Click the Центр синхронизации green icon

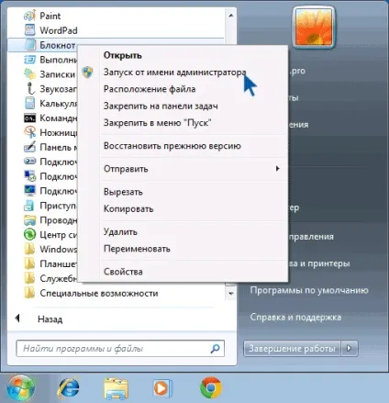pos(29,234)
